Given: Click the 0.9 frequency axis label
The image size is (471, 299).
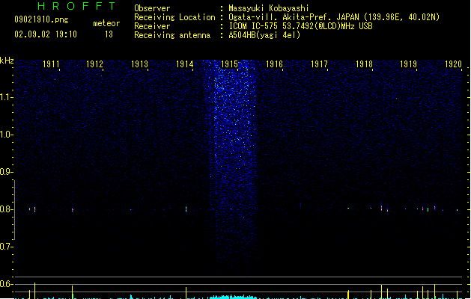Looking at the screenshot, I should pos(6,172).
